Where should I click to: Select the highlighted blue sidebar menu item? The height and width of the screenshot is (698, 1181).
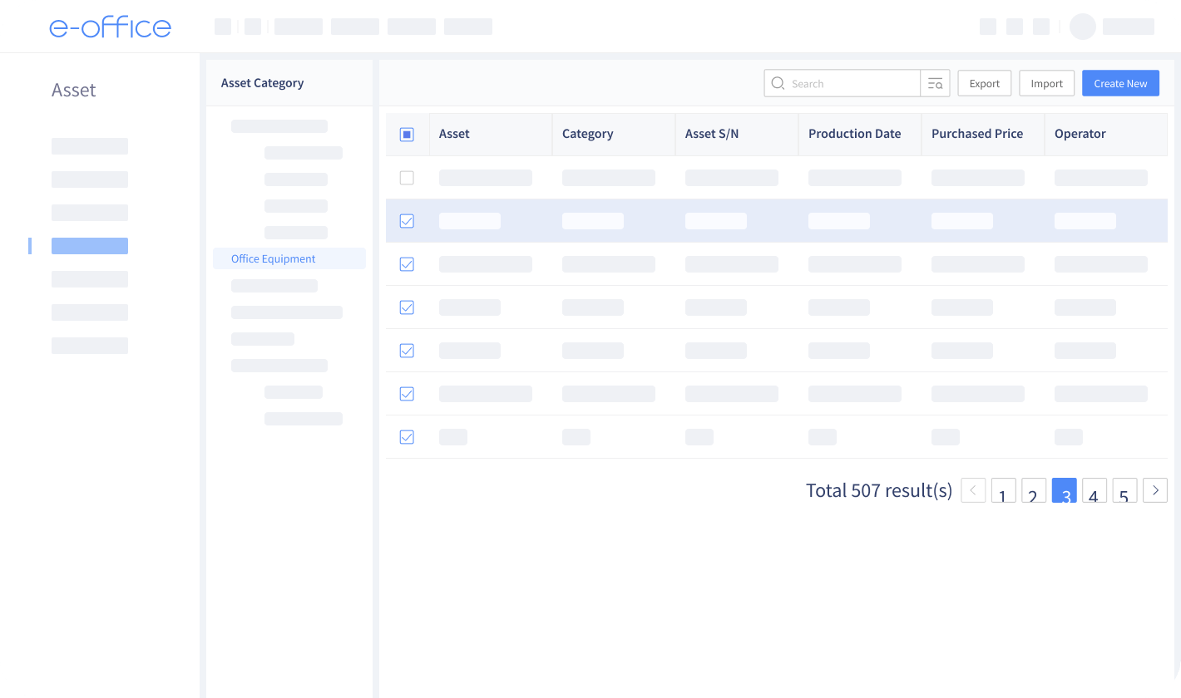click(90, 246)
